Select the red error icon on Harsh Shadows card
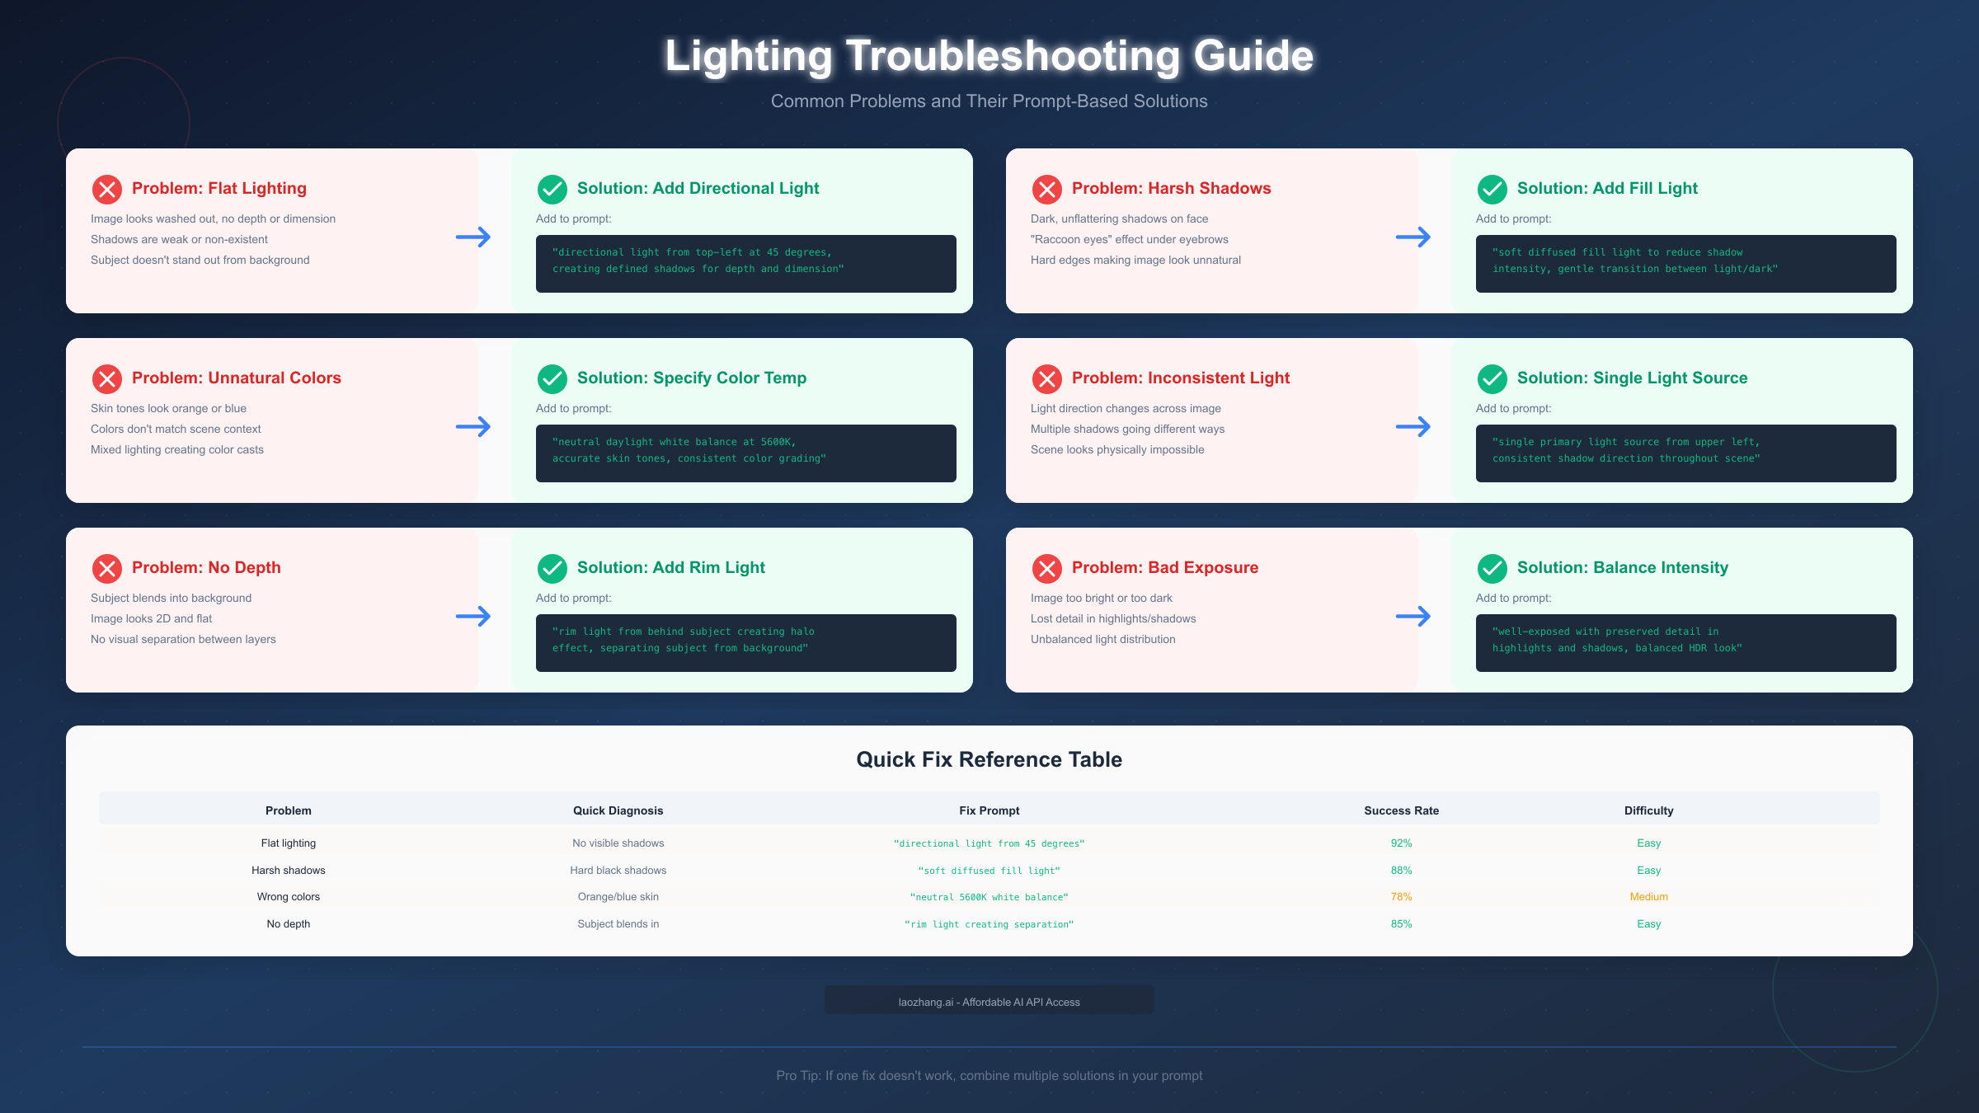 [x=1047, y=189]
